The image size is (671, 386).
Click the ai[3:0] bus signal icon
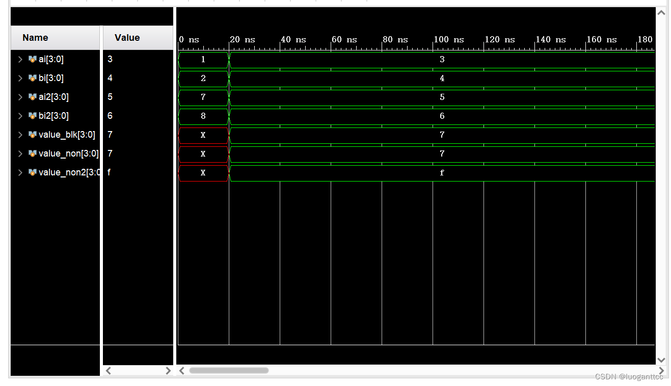click(32, 59)
